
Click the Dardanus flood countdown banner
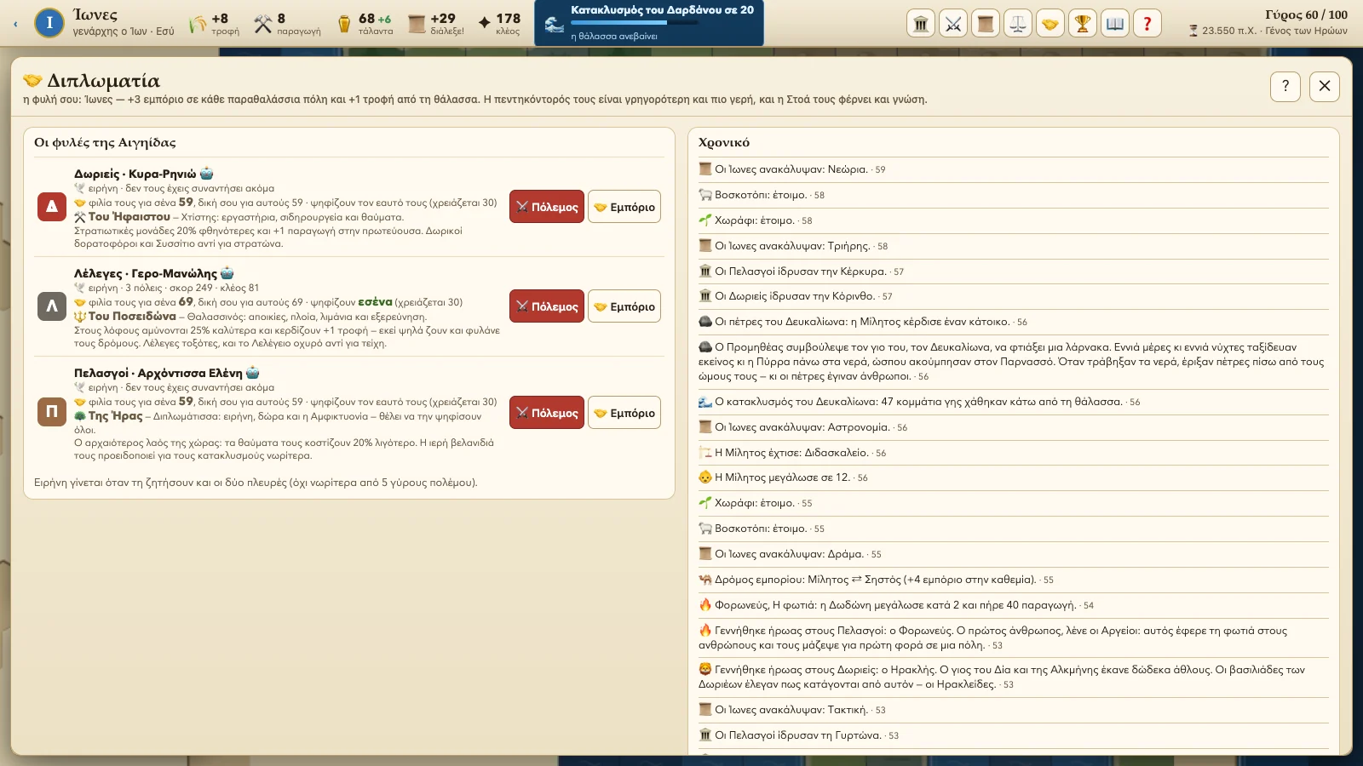point(649,23)
